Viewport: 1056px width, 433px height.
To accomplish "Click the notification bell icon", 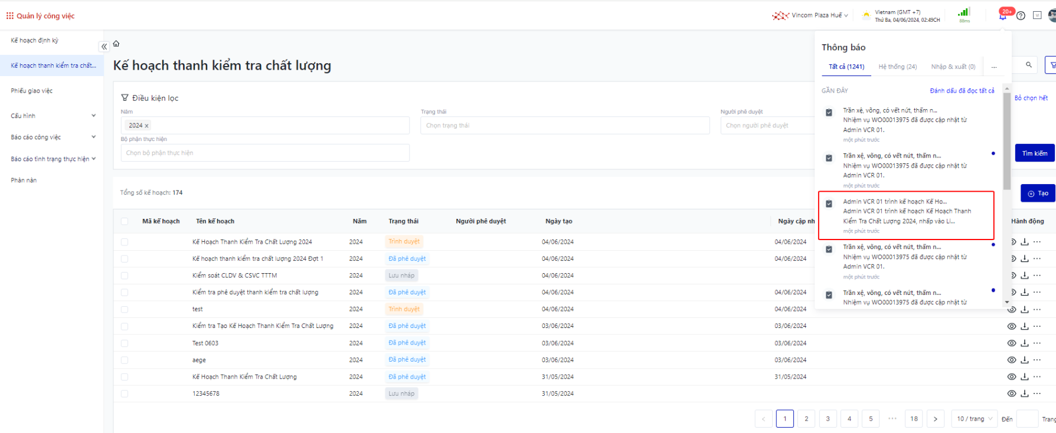I will pos(1003,16).
